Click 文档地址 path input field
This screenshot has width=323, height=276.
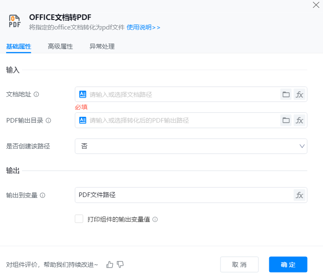[x=183, y=94]
